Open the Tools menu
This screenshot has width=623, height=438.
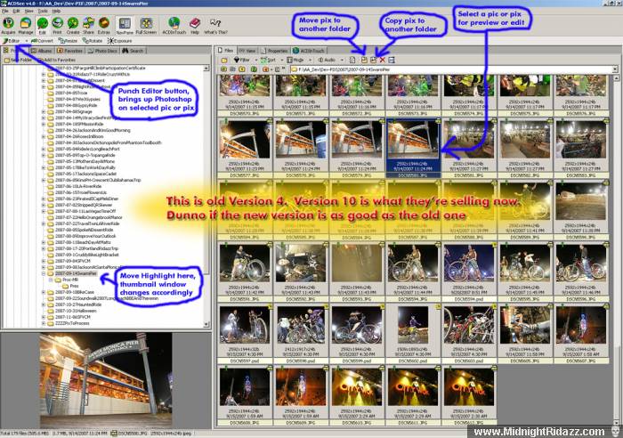tap(43, 11)
